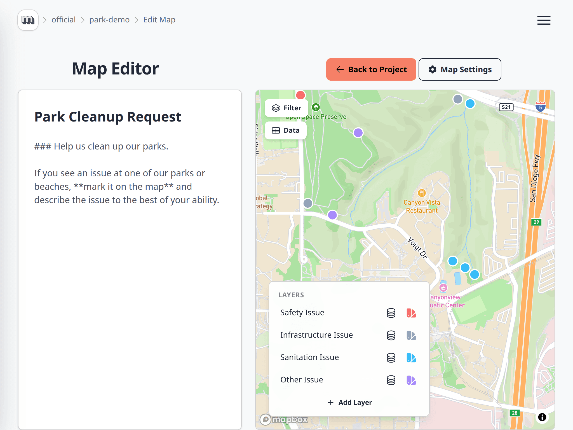This screenshot has width=573, height=430.
Task: Open the hamburger menu
Action: (544, 20)
